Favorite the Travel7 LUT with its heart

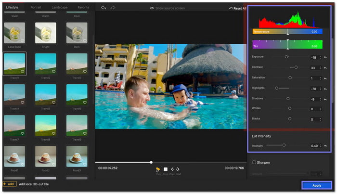(x=22, y=133)
